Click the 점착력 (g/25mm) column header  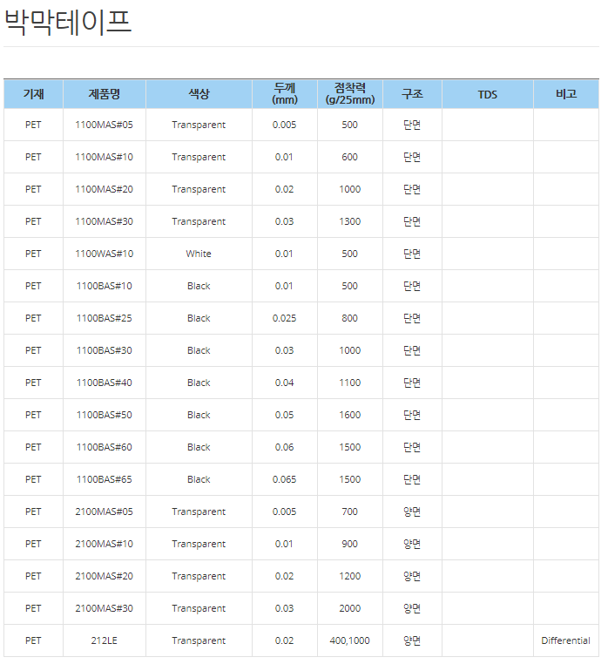tap(349, 93)
